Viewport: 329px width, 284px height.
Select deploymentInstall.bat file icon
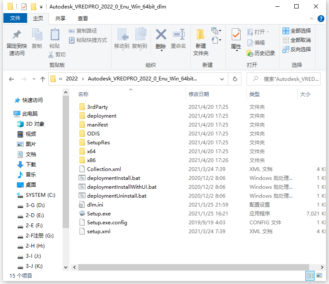82,178
